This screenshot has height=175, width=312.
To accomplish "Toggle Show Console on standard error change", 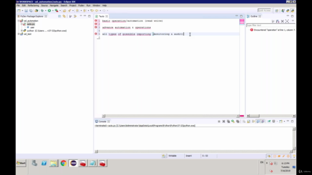I will click(x=263, y=122).
